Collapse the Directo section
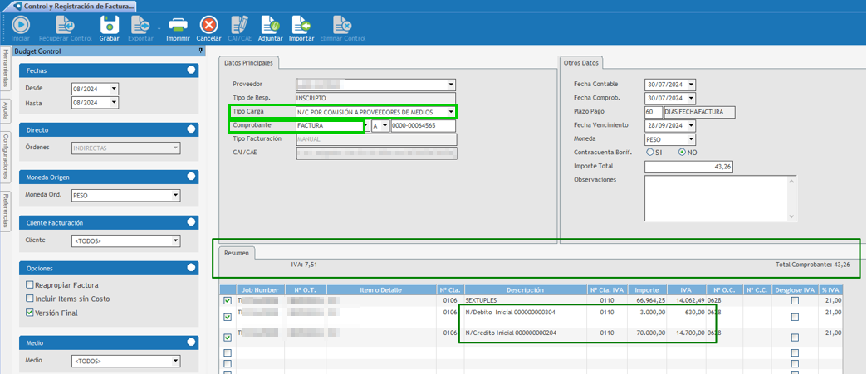The width and height of the screenshot is (867, 374). 191,129
